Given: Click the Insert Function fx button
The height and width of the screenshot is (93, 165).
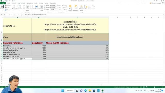Looking at the screenshot, I should [x=22, y=15].
